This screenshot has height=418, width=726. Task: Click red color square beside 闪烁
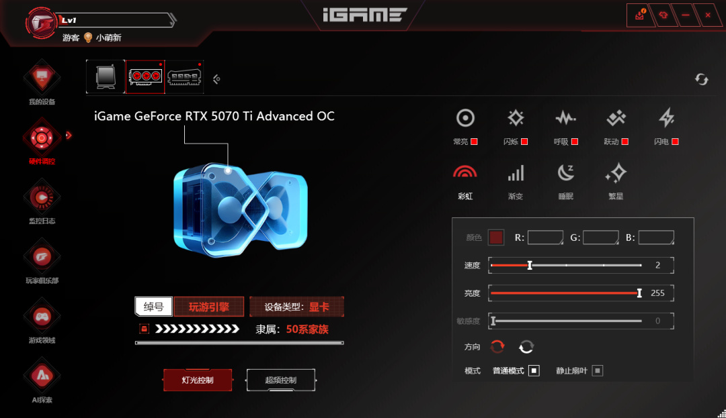point(524,142)
